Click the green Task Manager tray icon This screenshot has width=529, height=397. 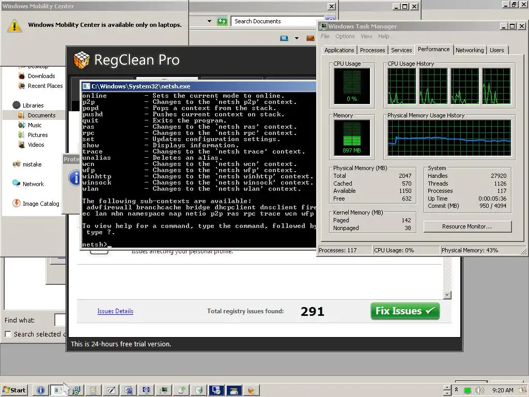click(467, 390)
